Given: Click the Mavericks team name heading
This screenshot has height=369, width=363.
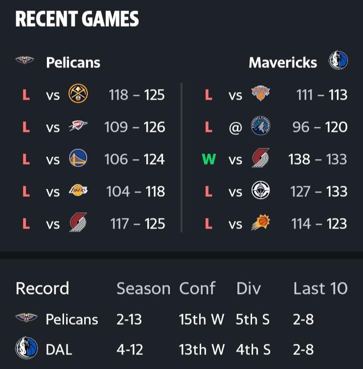Looking at the screenshot, I should [283, 62].
